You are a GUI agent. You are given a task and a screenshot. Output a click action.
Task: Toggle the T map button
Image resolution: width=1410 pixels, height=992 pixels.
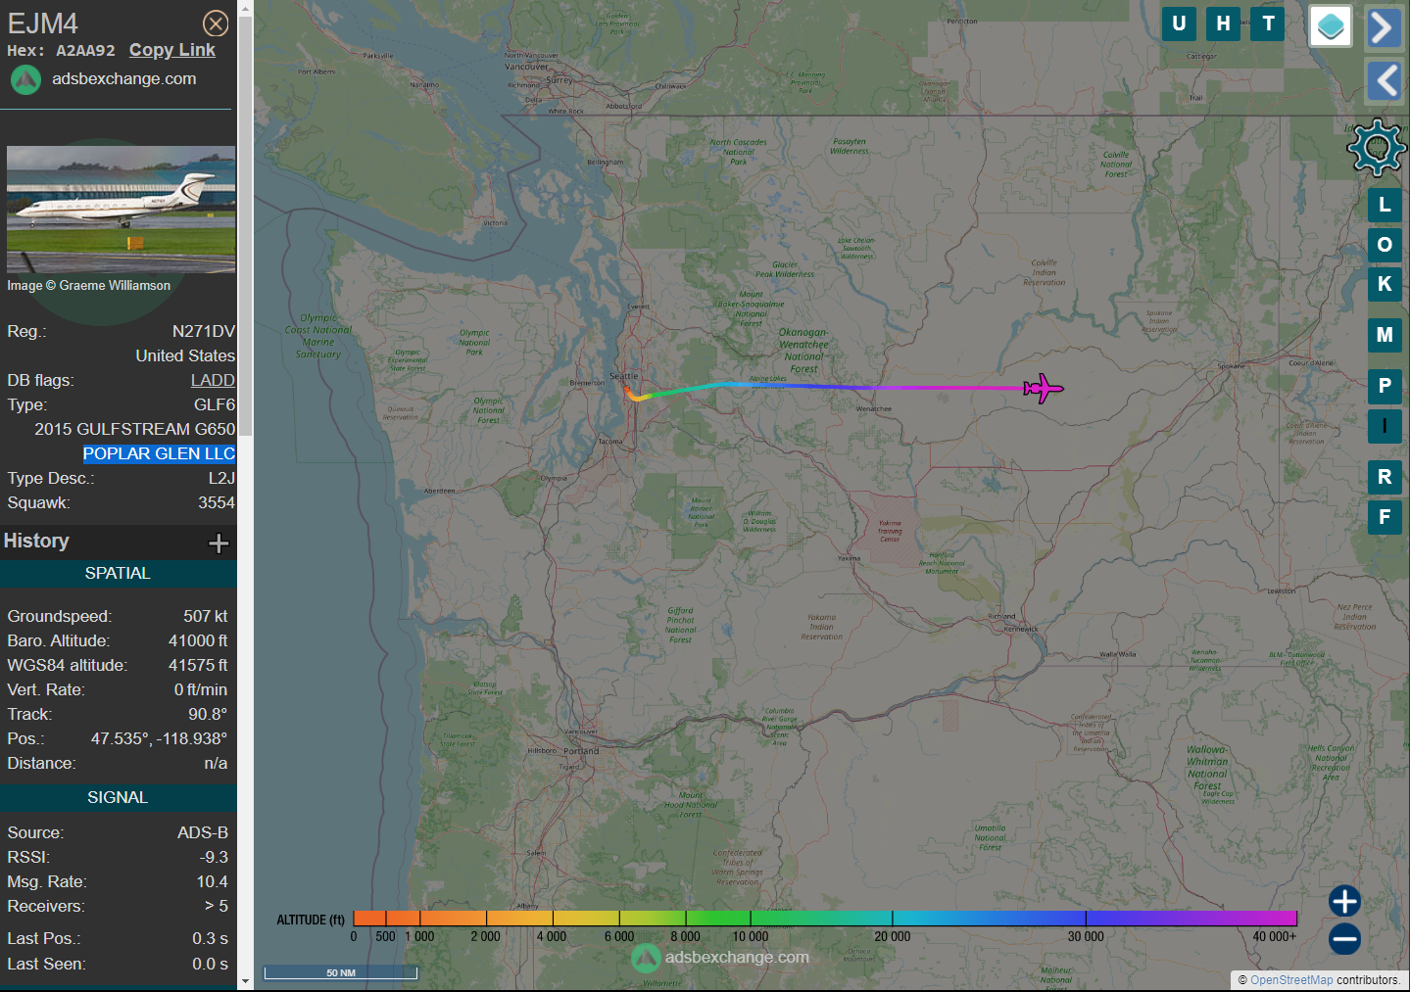[x=1269, y=24]
